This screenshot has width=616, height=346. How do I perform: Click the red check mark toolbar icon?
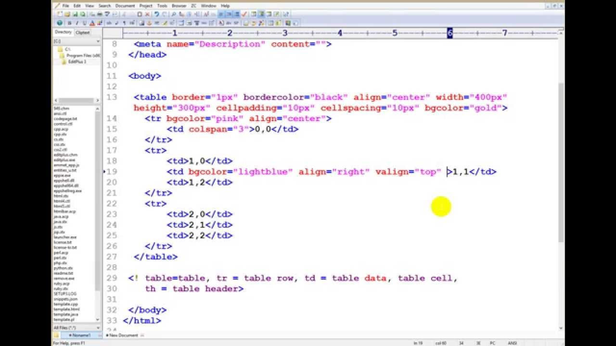[244, 14]
